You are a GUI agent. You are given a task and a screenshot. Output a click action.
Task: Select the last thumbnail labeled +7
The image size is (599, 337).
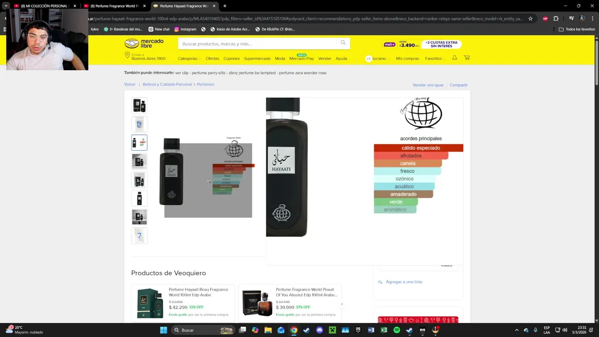139,235
